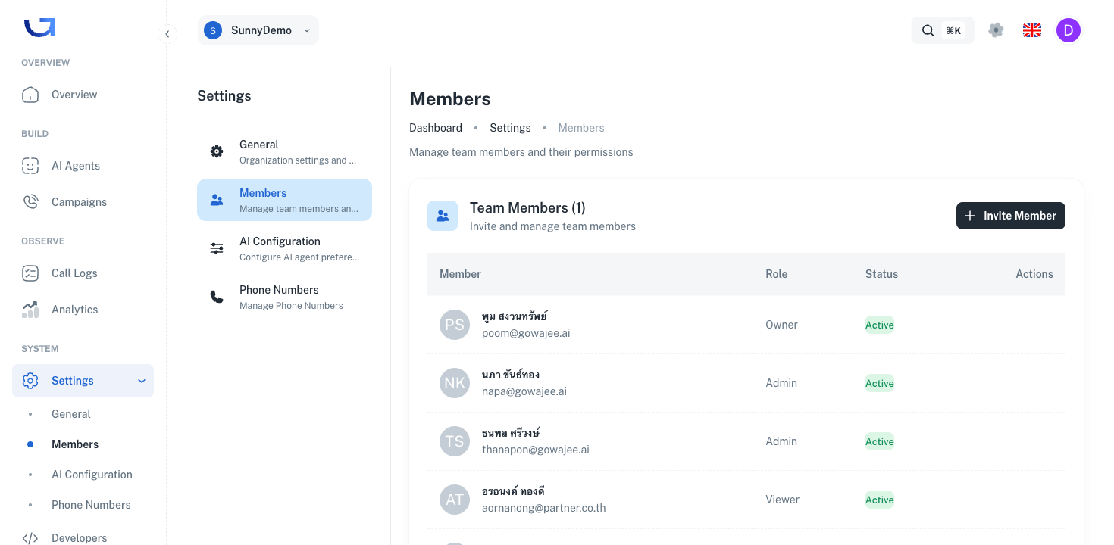Open Campaigns from the sidebar
This screenshot has height=545, width=1114.
(x=83, y=202)
